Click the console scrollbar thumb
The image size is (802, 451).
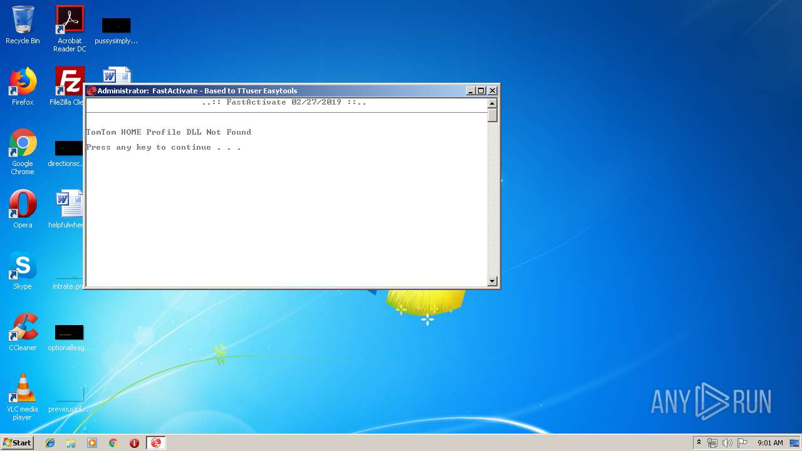[492, 115]
